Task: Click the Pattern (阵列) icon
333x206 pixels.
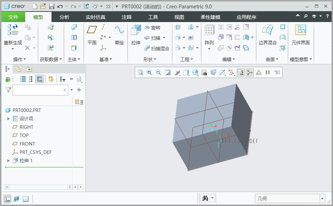Action: pyautogui.click(x=209, y=30)
